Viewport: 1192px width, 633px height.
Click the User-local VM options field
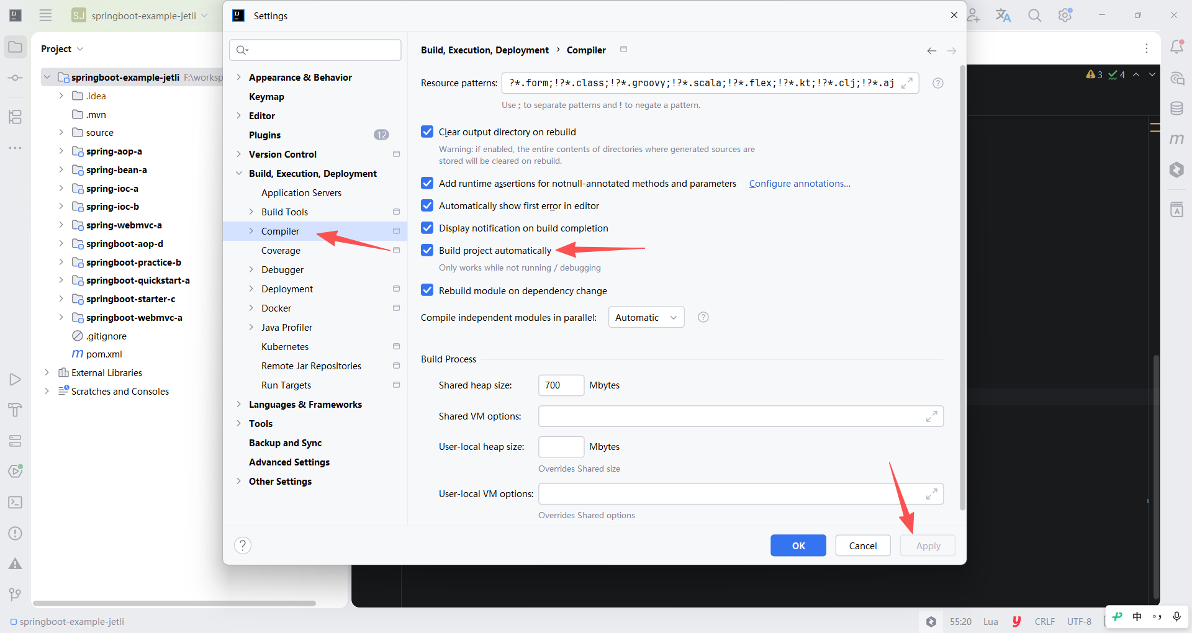(741, 494)
